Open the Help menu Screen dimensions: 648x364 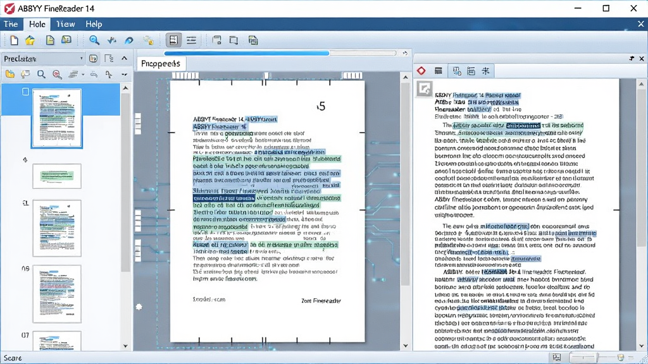[x=94, y=24]
